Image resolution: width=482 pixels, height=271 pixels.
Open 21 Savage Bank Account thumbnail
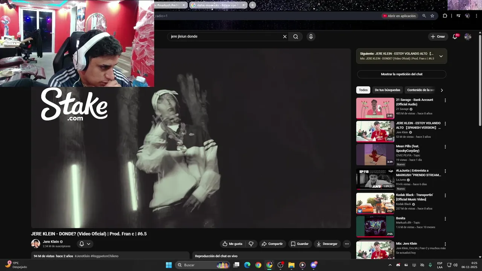point(375,108)
